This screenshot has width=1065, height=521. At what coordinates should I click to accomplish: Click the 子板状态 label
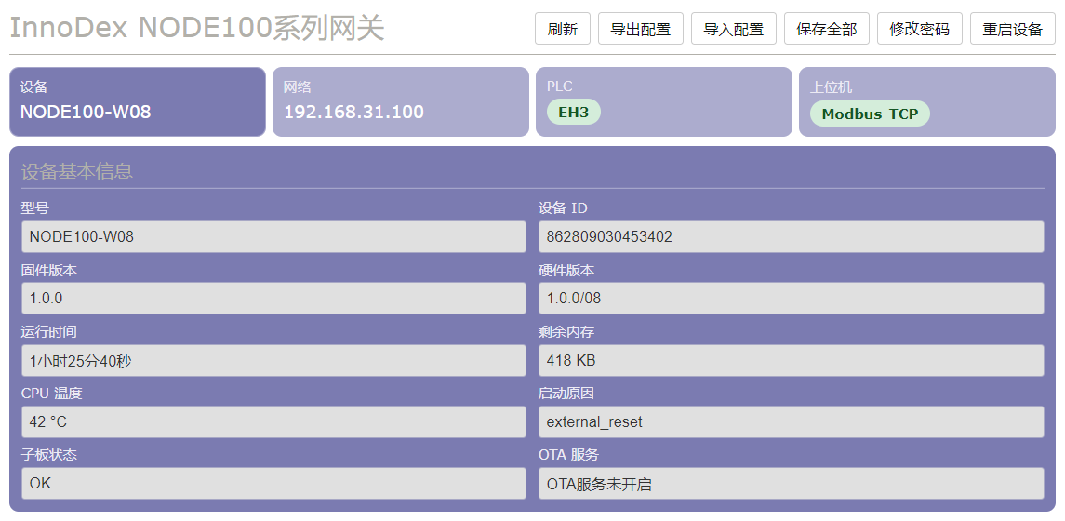pyautogui.click(x=49, y=455)
